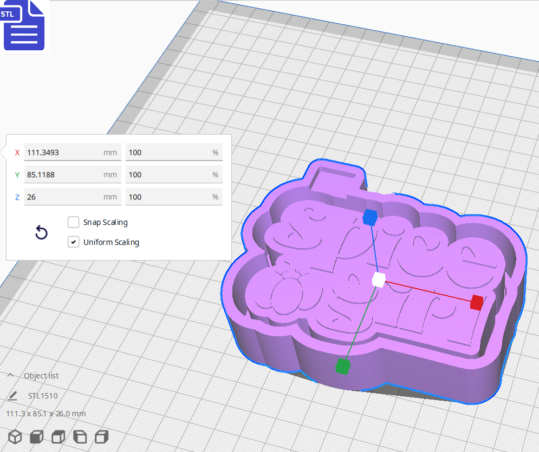Disable Uniform Scaling

pyautogui.click(x=74, y=242)
